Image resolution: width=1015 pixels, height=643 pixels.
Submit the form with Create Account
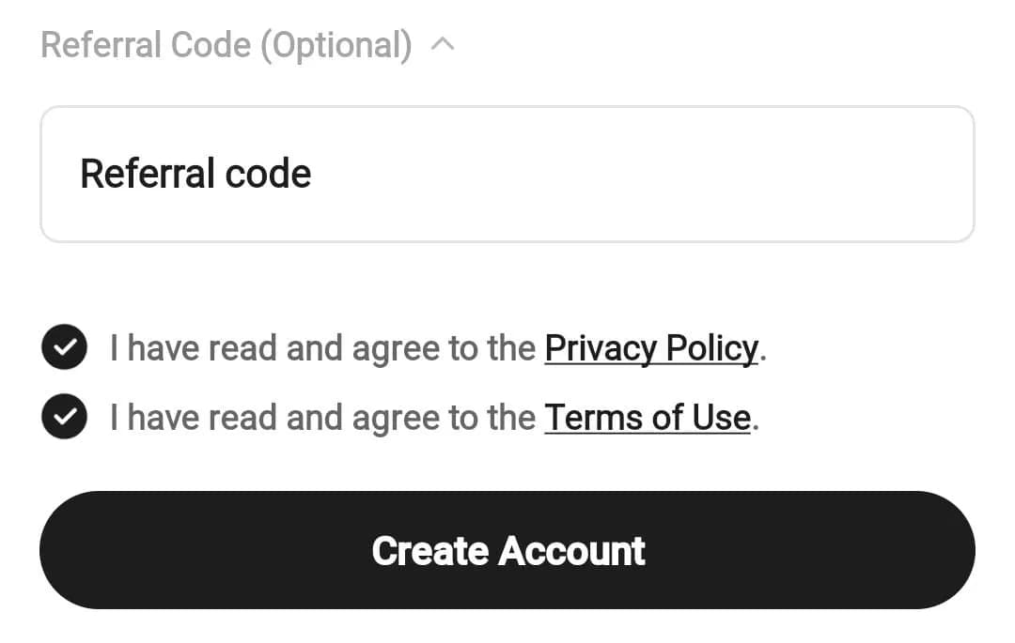507,550
